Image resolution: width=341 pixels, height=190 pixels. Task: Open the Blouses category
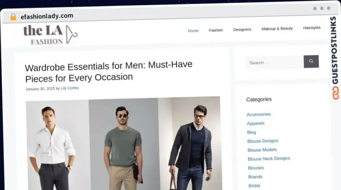click(x=256, y=168)
